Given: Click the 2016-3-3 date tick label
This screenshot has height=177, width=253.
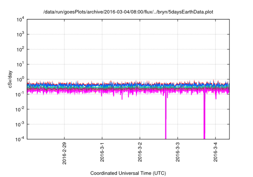Looking at the screenshot, I should (x=177, y=152).
